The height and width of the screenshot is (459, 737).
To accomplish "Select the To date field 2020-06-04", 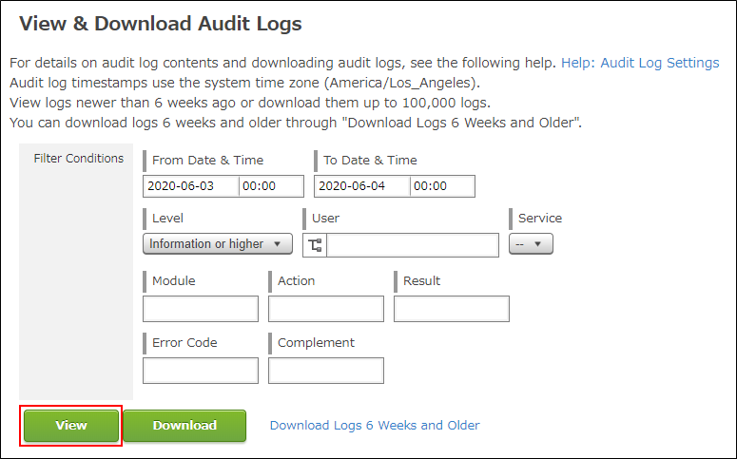I will [x=361, y=186].
